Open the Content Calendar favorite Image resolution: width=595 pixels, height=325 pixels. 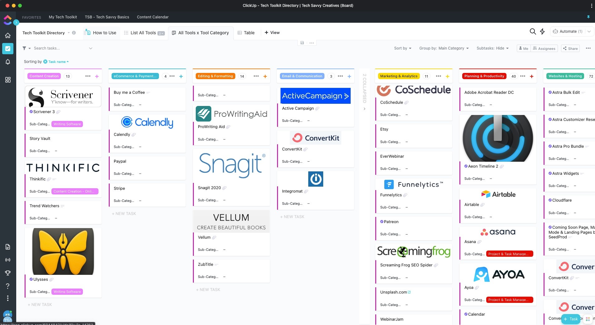pos(153,17)
